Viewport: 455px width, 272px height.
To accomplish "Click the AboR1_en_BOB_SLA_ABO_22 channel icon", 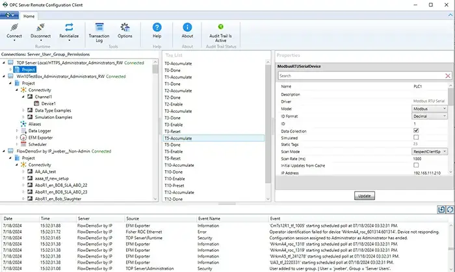I will click(30, 185).
